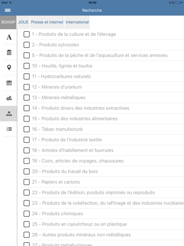Check '23 - Produits de la cokéfaction' box
The image size is (184, 246).
pos(27,203)
